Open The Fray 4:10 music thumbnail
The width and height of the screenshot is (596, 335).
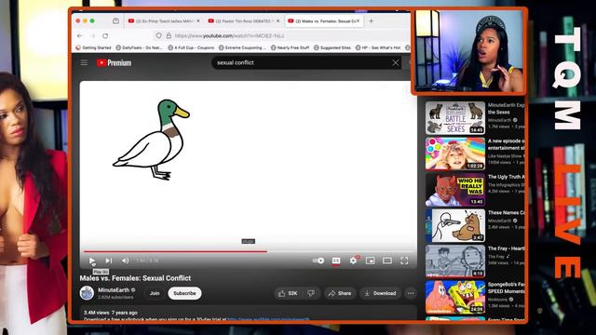pyautogui.click(x=455, y=261)
